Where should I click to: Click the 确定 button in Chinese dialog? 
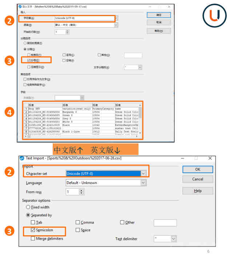(x=158, y=15)
